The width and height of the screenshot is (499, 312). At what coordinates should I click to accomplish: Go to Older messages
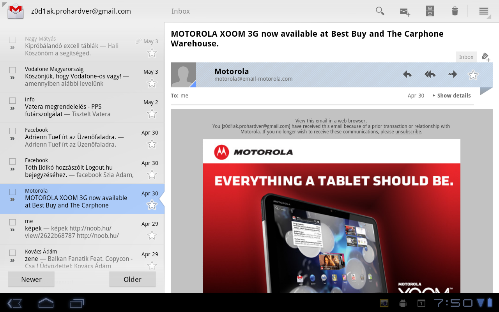coord(132,279)
